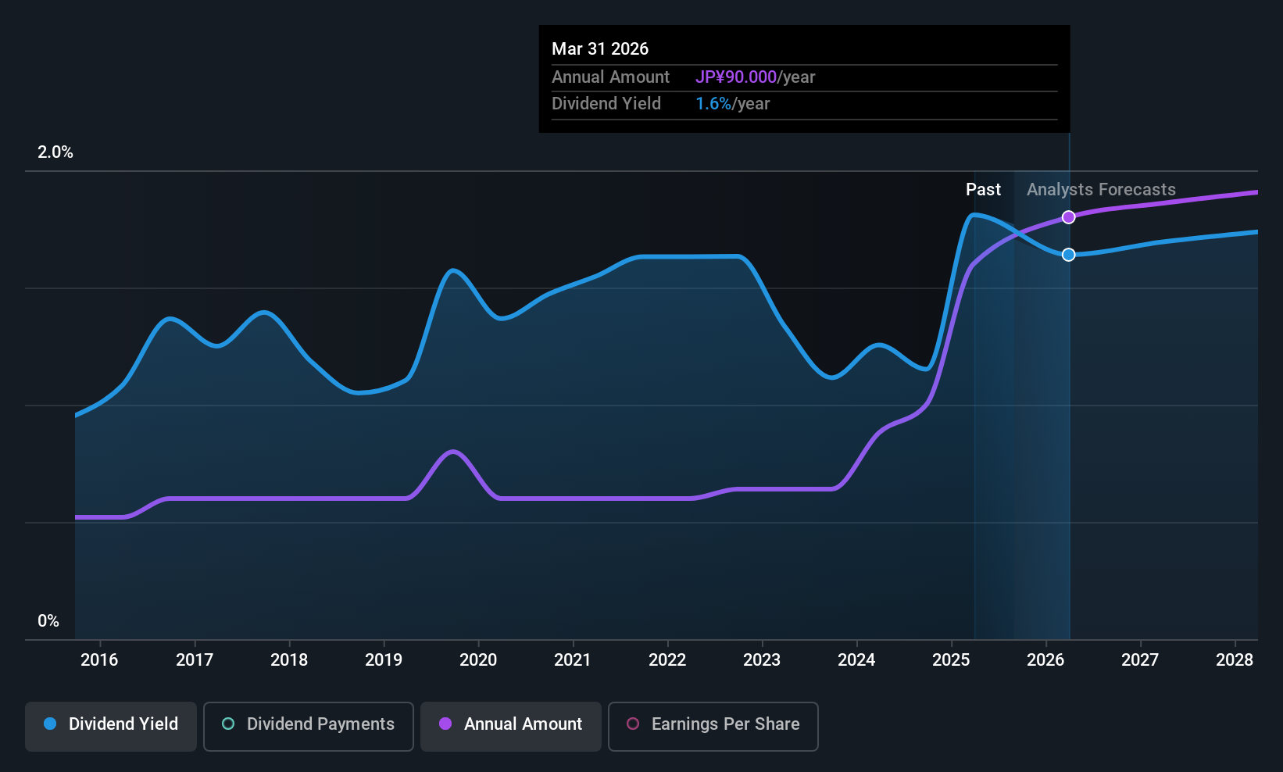Select the 2025 x-axis label
This screenshot has height=772, width=1283.
951,659
